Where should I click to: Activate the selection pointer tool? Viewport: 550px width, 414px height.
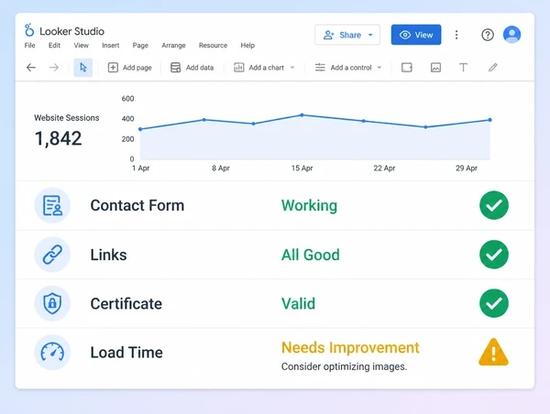tap(83, 67)
